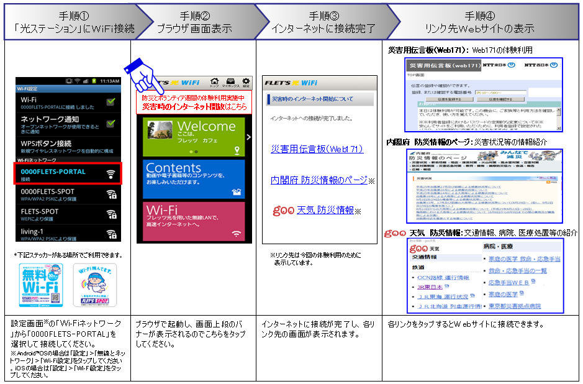This screenshot has height=384, width=583.
Task: Tap the icon on the Contents tile
Action: coord(237,191)
